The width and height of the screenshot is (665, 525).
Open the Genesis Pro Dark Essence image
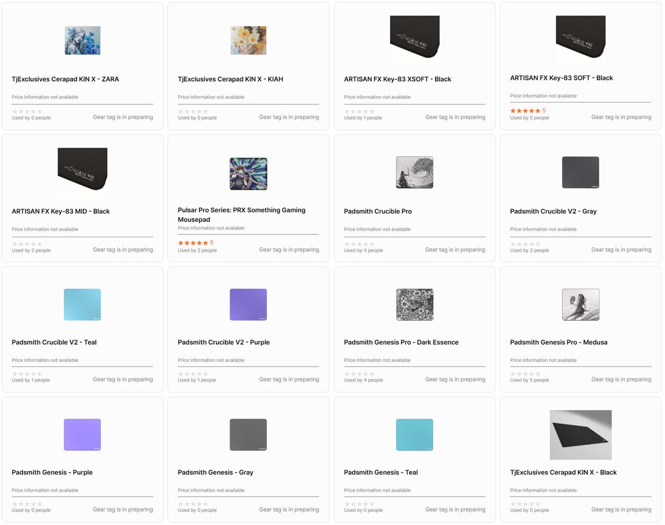pos(415,304)
